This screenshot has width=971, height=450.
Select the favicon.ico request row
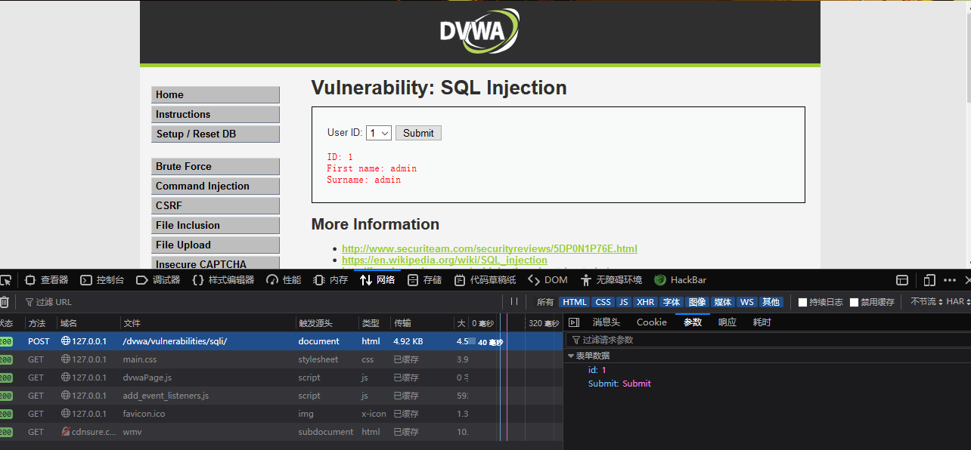281,414
